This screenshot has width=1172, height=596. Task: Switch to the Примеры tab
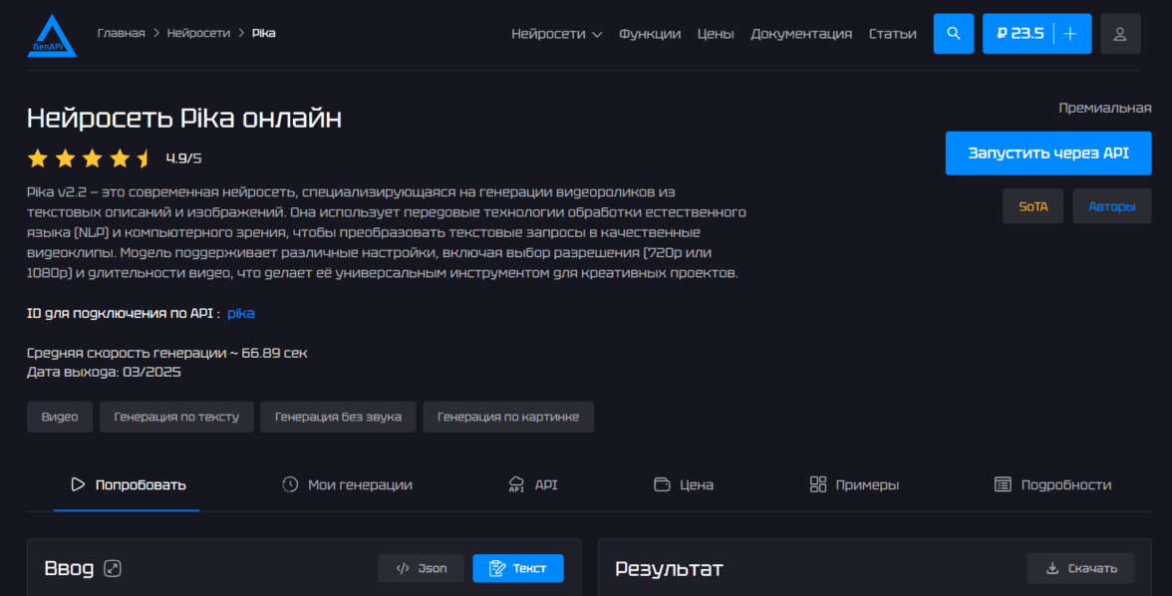853,484
